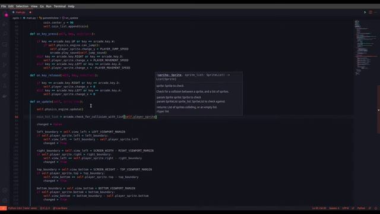The height and width of the screenshot is (214, 380).
Task: Click the 'def on_key_release' line
Action: coord(64,75)
